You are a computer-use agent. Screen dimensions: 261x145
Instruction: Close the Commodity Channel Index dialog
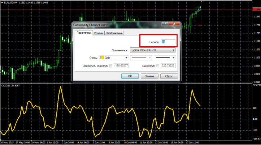click(175, 25)
